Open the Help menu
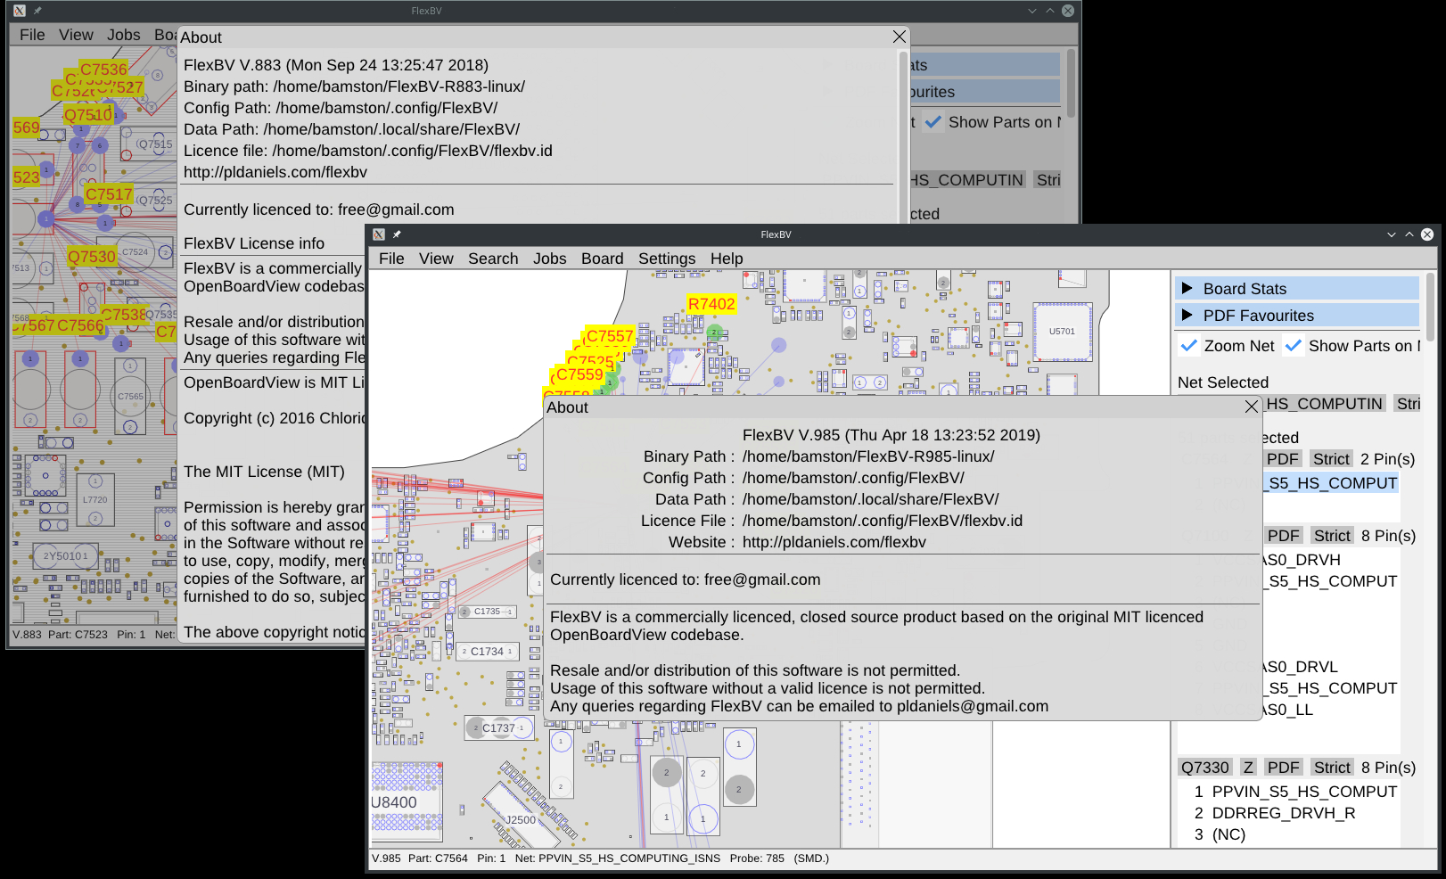The image size is (1446, 879). pos(727,259)
